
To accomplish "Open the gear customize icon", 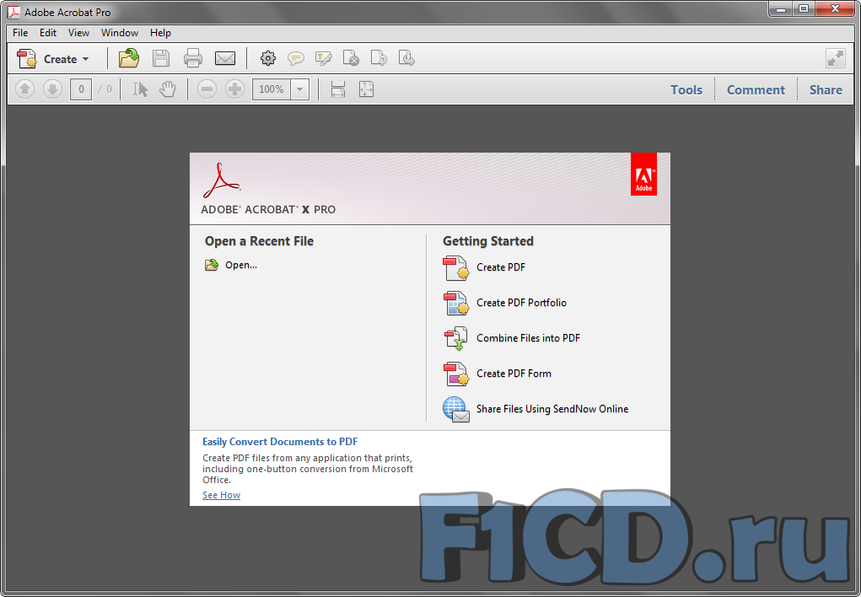I will tap(268, 58).
